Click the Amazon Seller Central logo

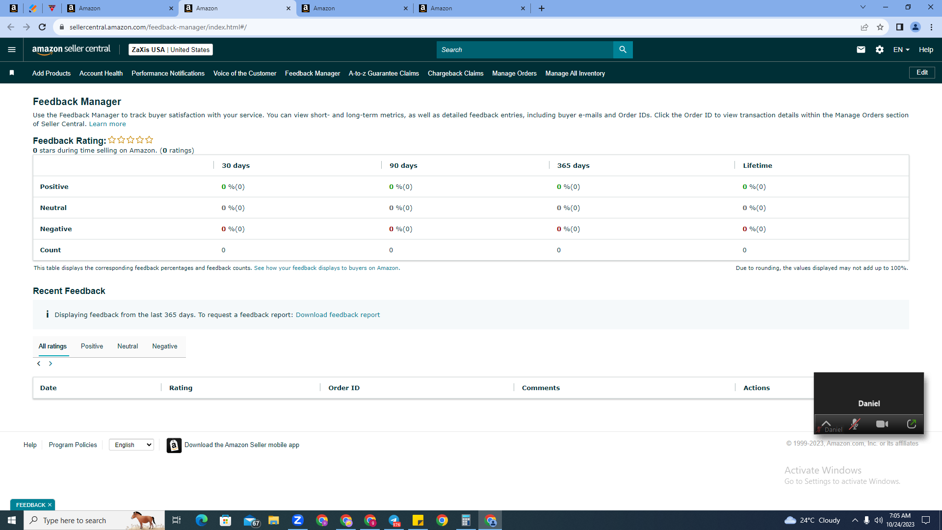[x=71, y=50]
